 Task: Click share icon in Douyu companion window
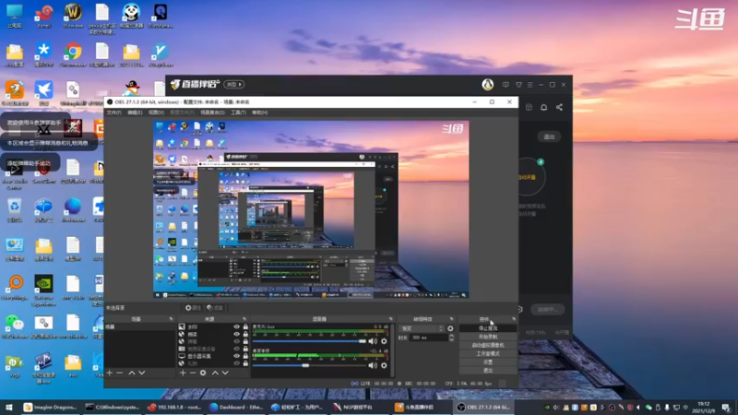[x=559, y=107]
